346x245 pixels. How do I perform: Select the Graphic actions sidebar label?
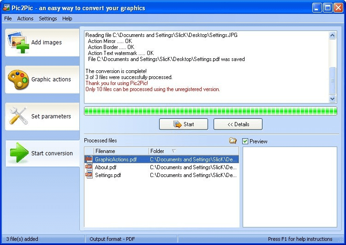51,79
